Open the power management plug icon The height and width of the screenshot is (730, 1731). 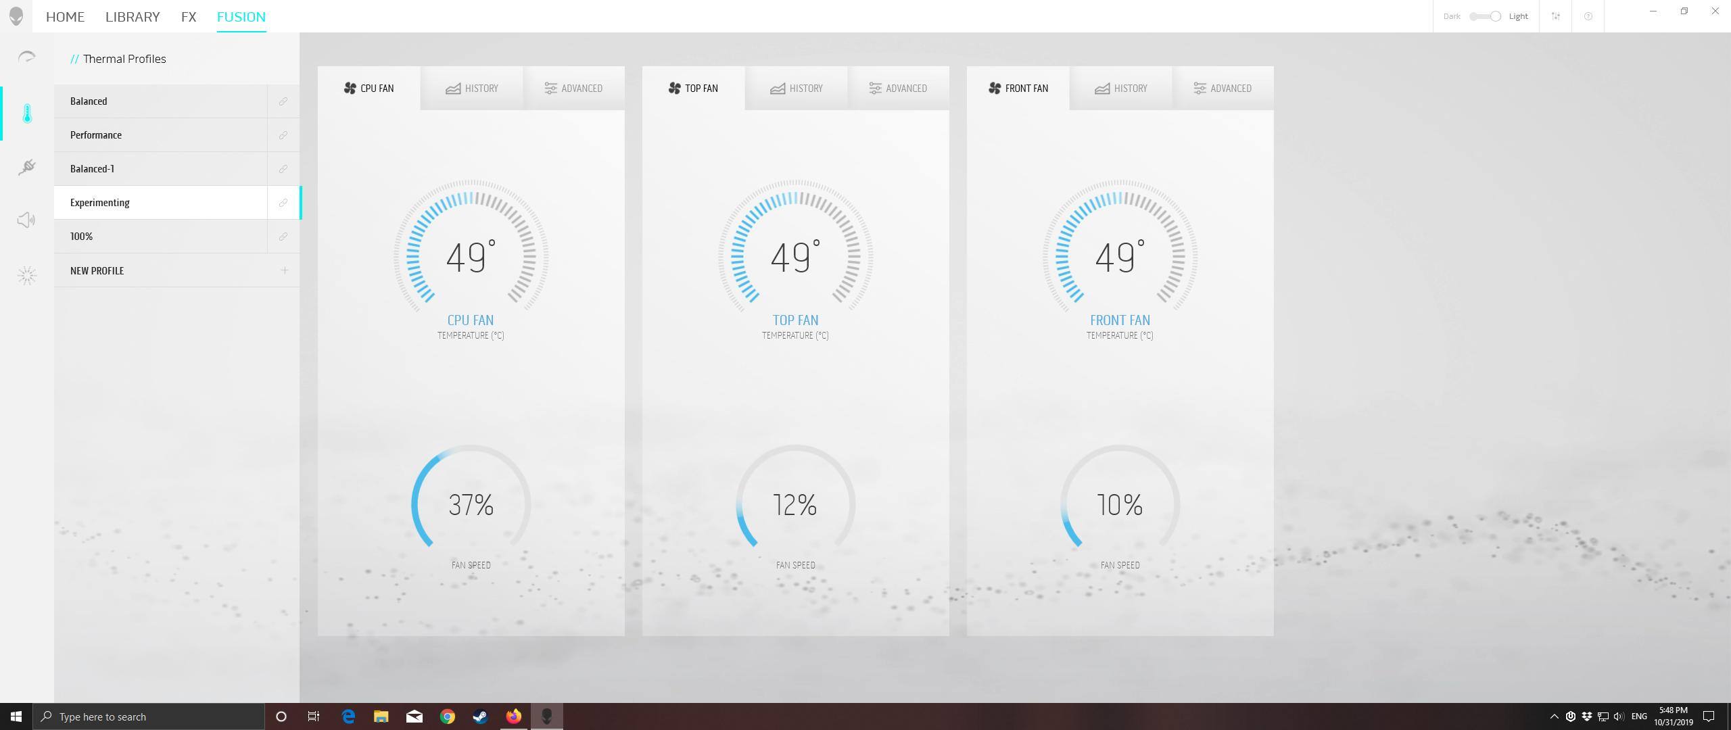click(x=27, y=167)
